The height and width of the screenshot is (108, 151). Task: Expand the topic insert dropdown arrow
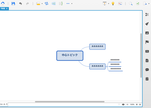42,4
